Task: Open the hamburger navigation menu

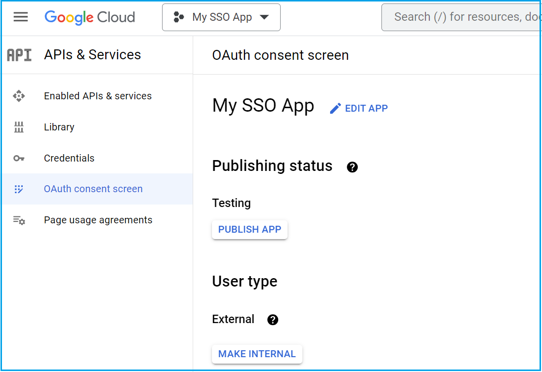Action: pos(21,17)
